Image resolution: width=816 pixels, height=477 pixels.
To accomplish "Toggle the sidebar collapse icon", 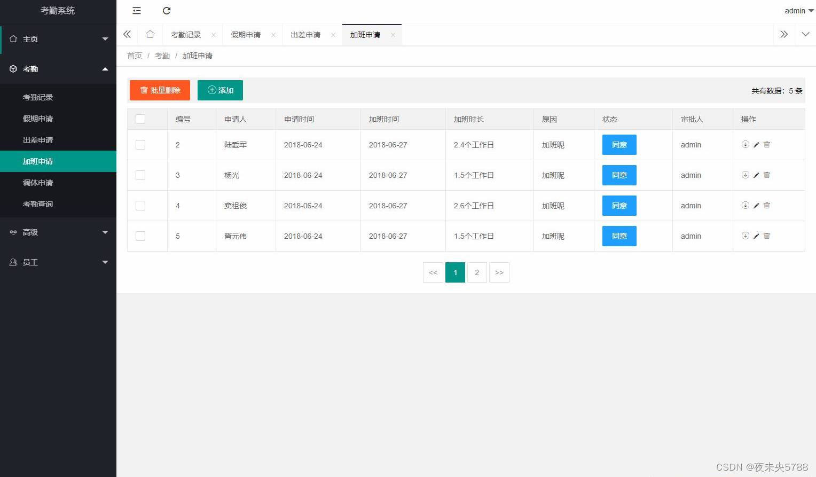I will pos(137,11).
